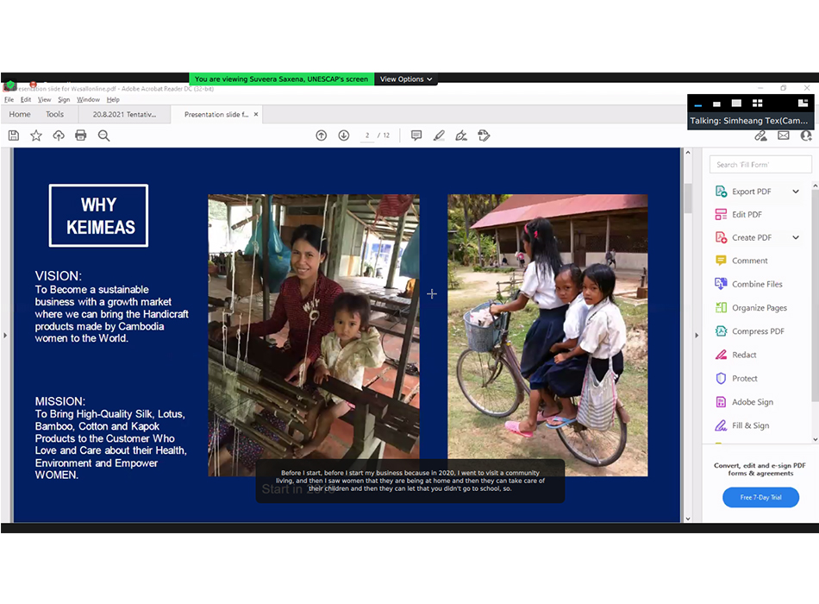This screenshot has height=604, width=819.
Task: Click the page number box
Action: pyautogui.click(x=367, y=135)
